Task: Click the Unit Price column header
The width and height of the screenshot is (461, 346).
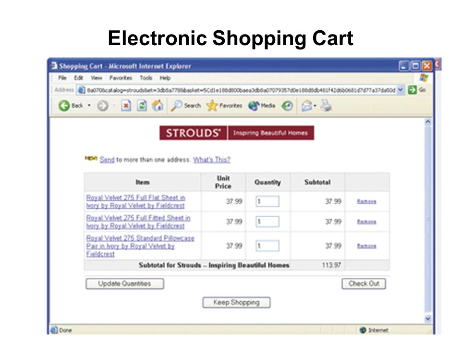Action: [223, 182]
